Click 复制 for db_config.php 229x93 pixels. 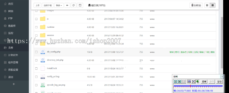tap(171, 52)
